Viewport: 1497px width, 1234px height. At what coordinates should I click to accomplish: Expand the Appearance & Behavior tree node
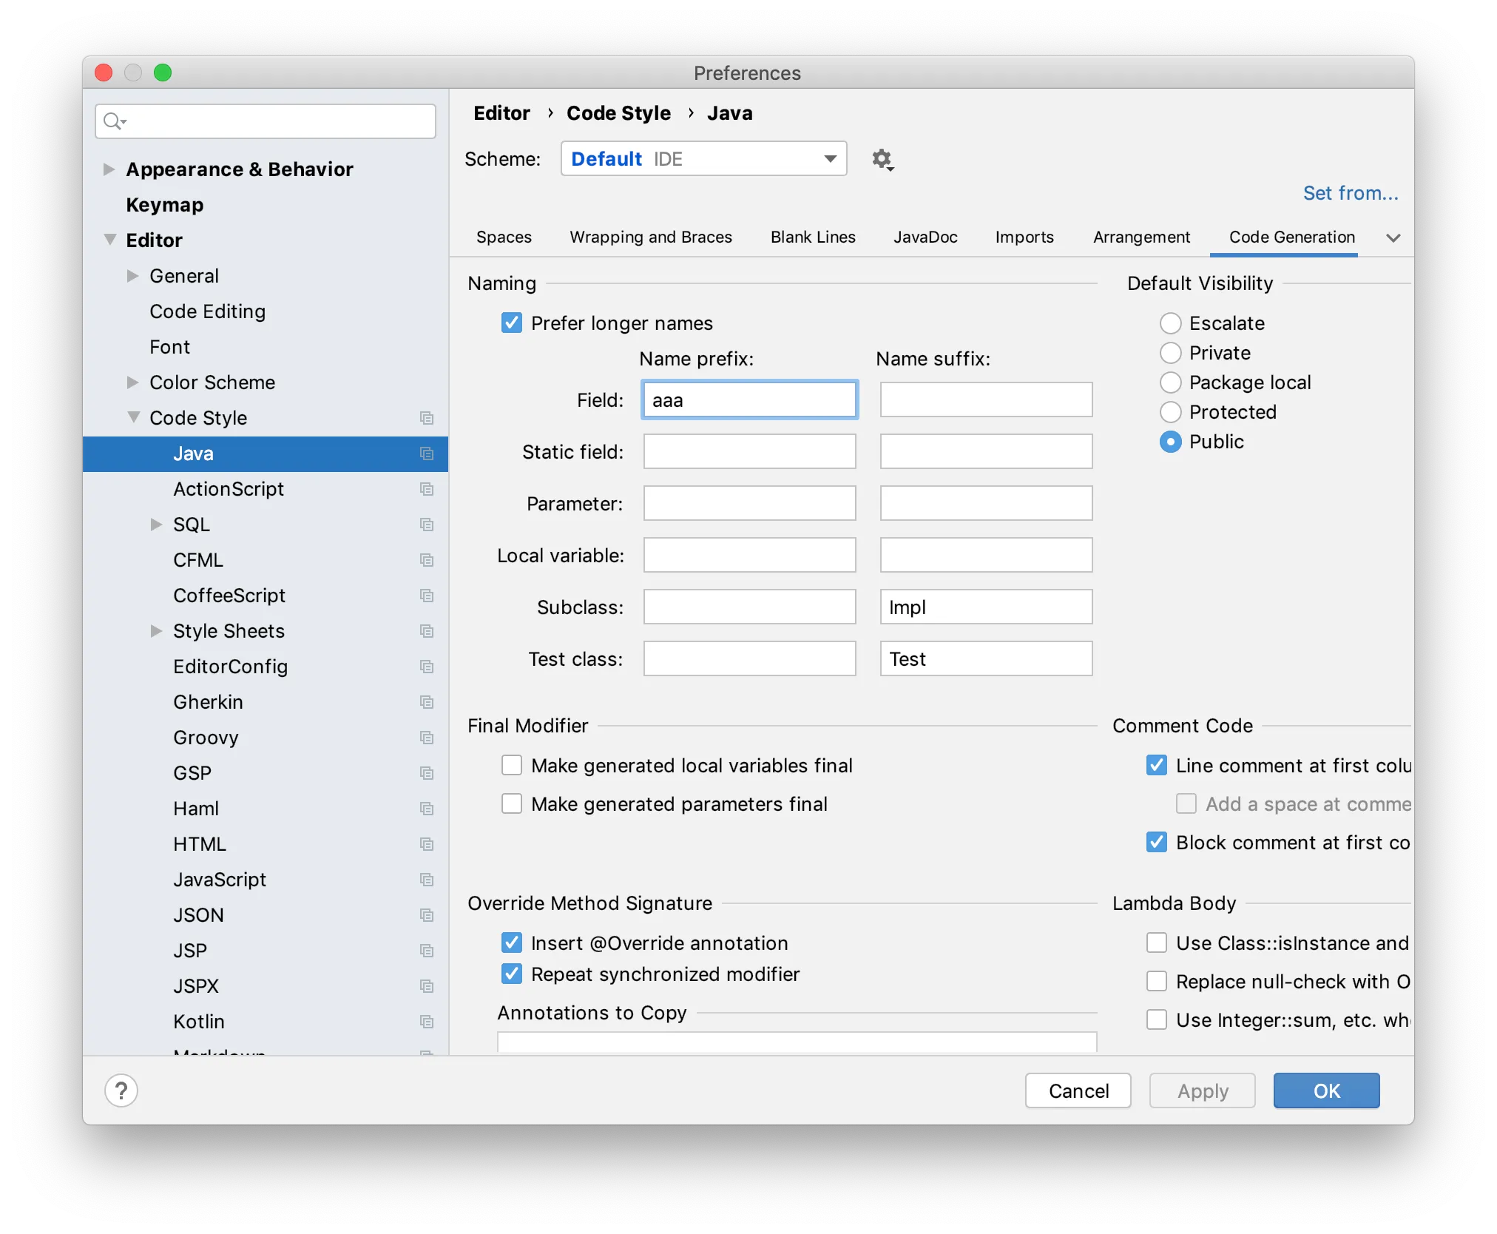click(x=109, y=169)
